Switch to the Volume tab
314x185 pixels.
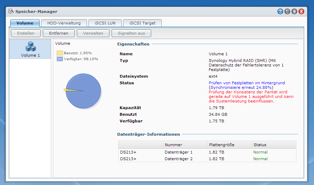25,23
